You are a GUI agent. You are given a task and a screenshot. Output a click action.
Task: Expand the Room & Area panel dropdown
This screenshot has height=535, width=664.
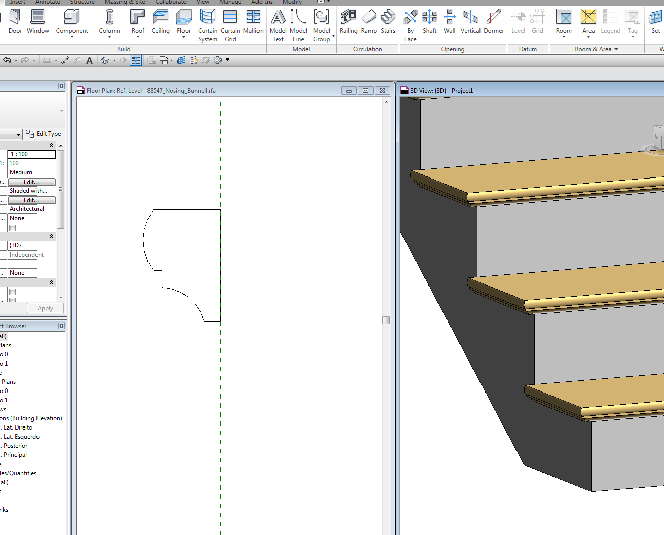coord(616,49)
